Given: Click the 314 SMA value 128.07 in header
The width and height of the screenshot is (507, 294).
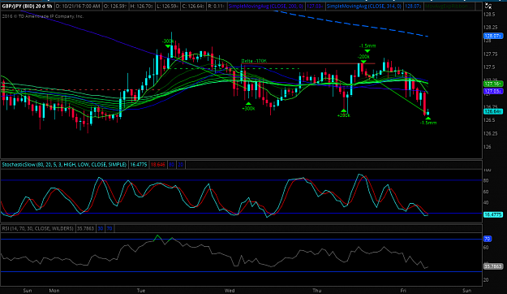Looking at the screenshot, I should [413, 6].
